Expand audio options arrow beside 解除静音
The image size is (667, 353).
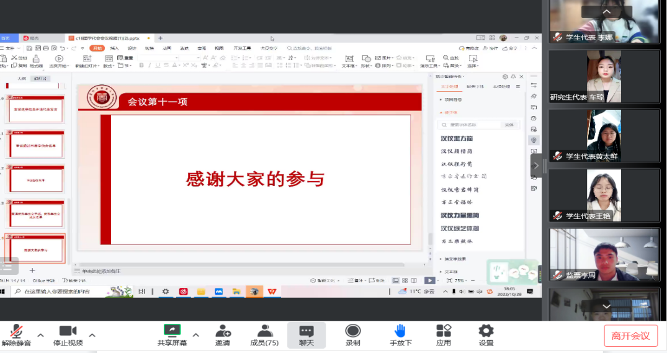(40, 336)
